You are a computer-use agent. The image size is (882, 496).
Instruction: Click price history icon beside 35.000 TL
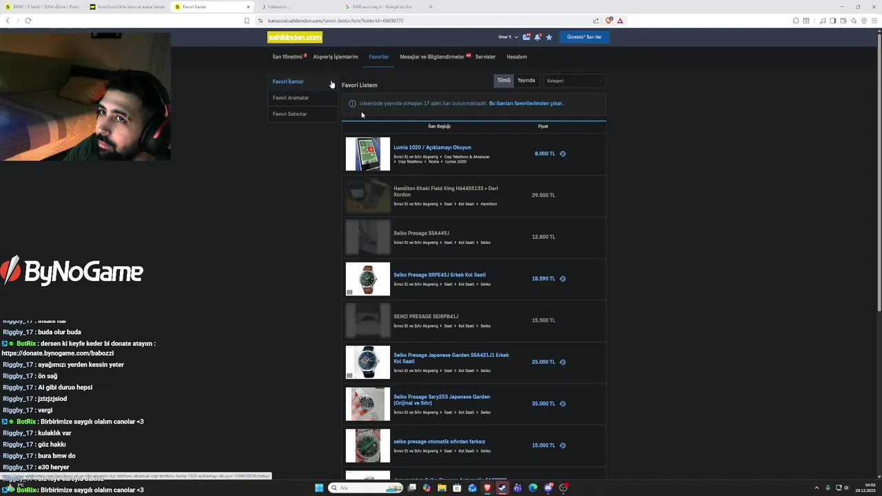coord(562,404)
